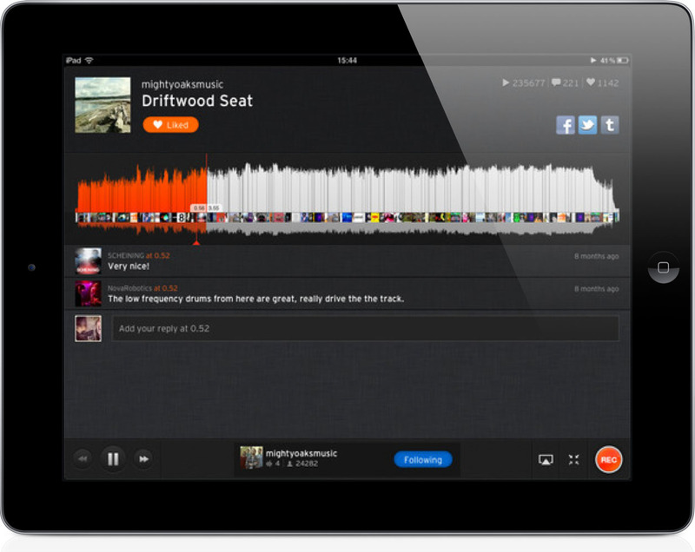
Task: Tap '8 months ago' on NovaRobotics comment
Action: coord(597,289)
